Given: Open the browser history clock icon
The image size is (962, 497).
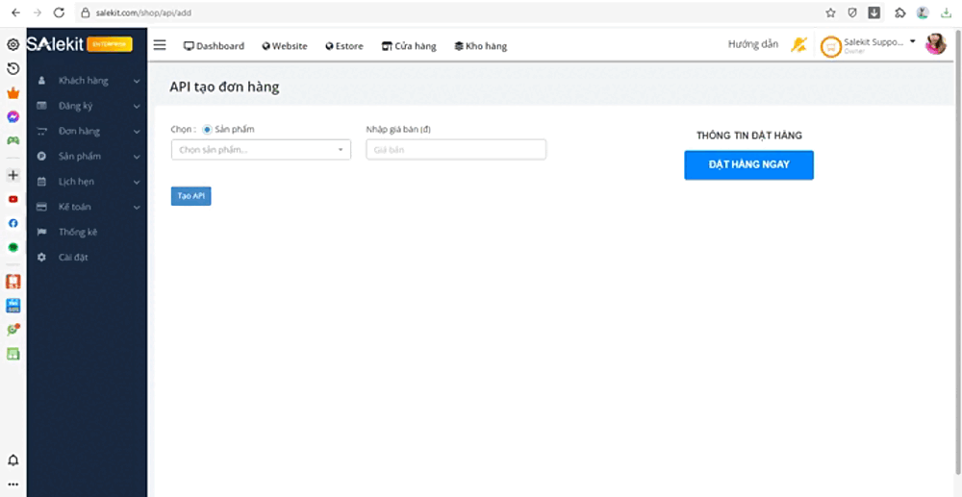Looking at the screenshot, I should click(13, 68).
